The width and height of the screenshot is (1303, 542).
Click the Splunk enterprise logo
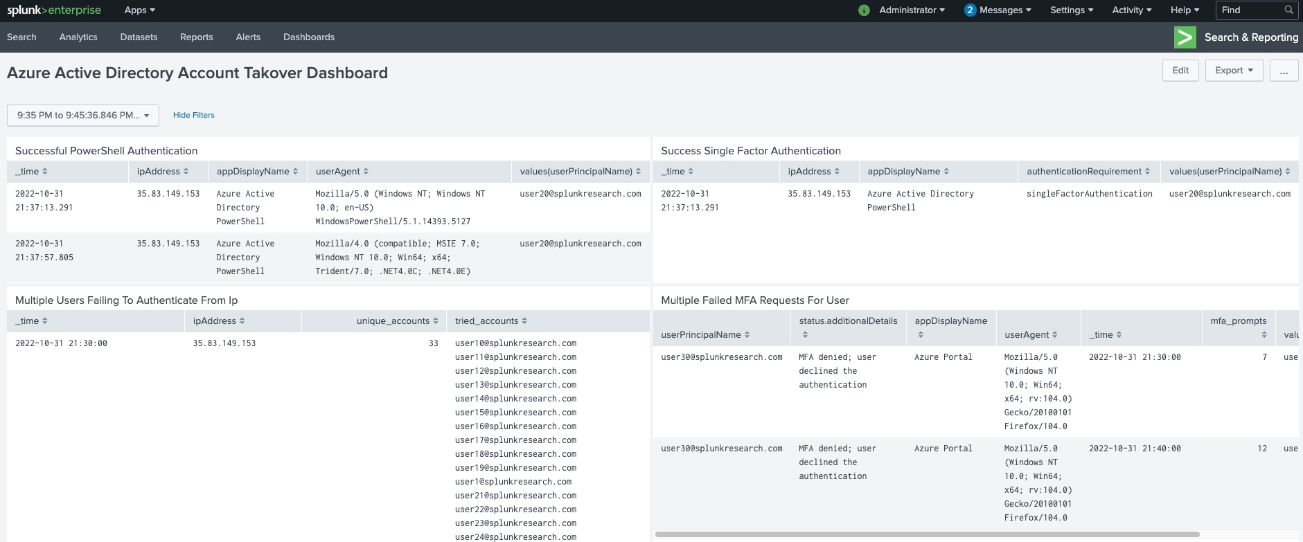(54, 10)
